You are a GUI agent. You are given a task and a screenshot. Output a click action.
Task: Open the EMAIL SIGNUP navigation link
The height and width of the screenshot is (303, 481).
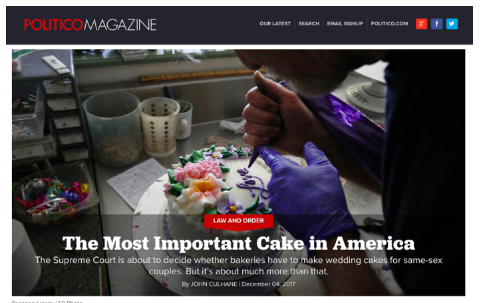345,23
